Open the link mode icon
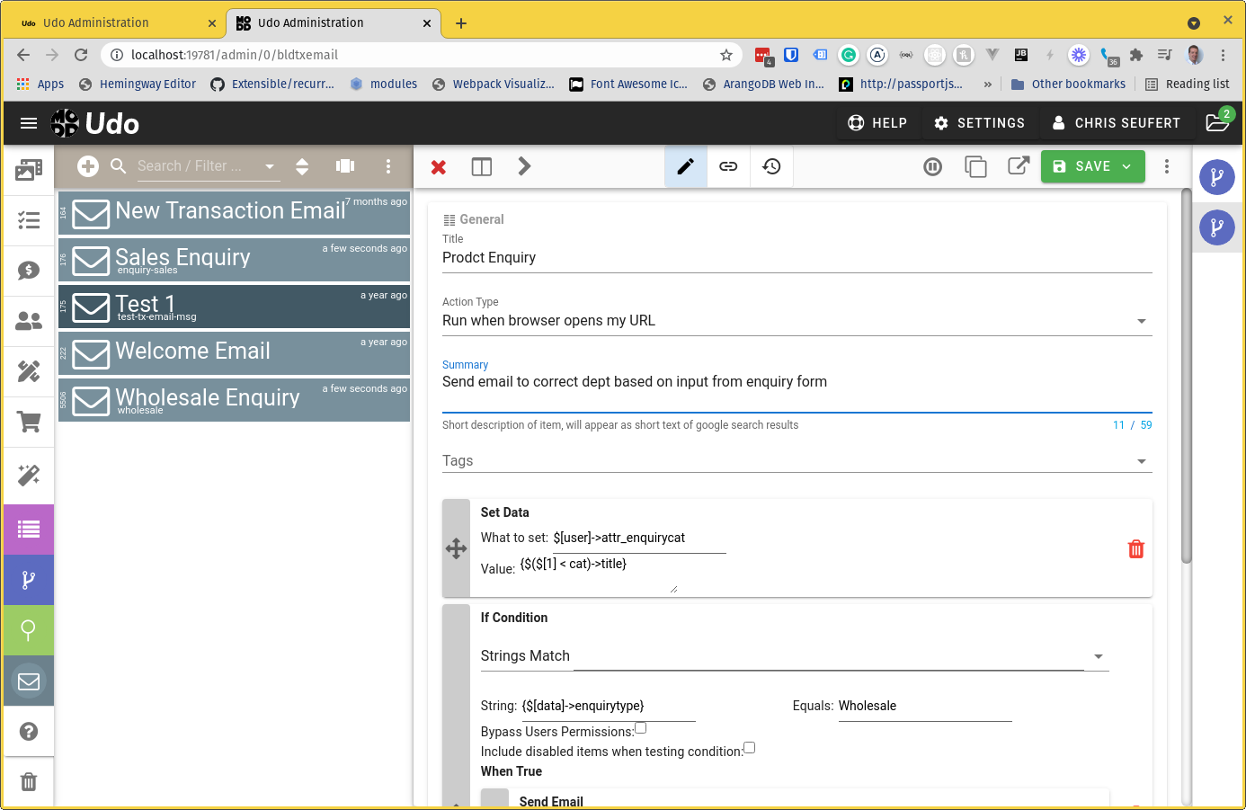Image resolution: width=1246 pixels, height=810 pixels. [x=728, y=166]
